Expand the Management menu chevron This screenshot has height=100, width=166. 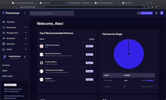pyautogui.click(x=26, y=33)
